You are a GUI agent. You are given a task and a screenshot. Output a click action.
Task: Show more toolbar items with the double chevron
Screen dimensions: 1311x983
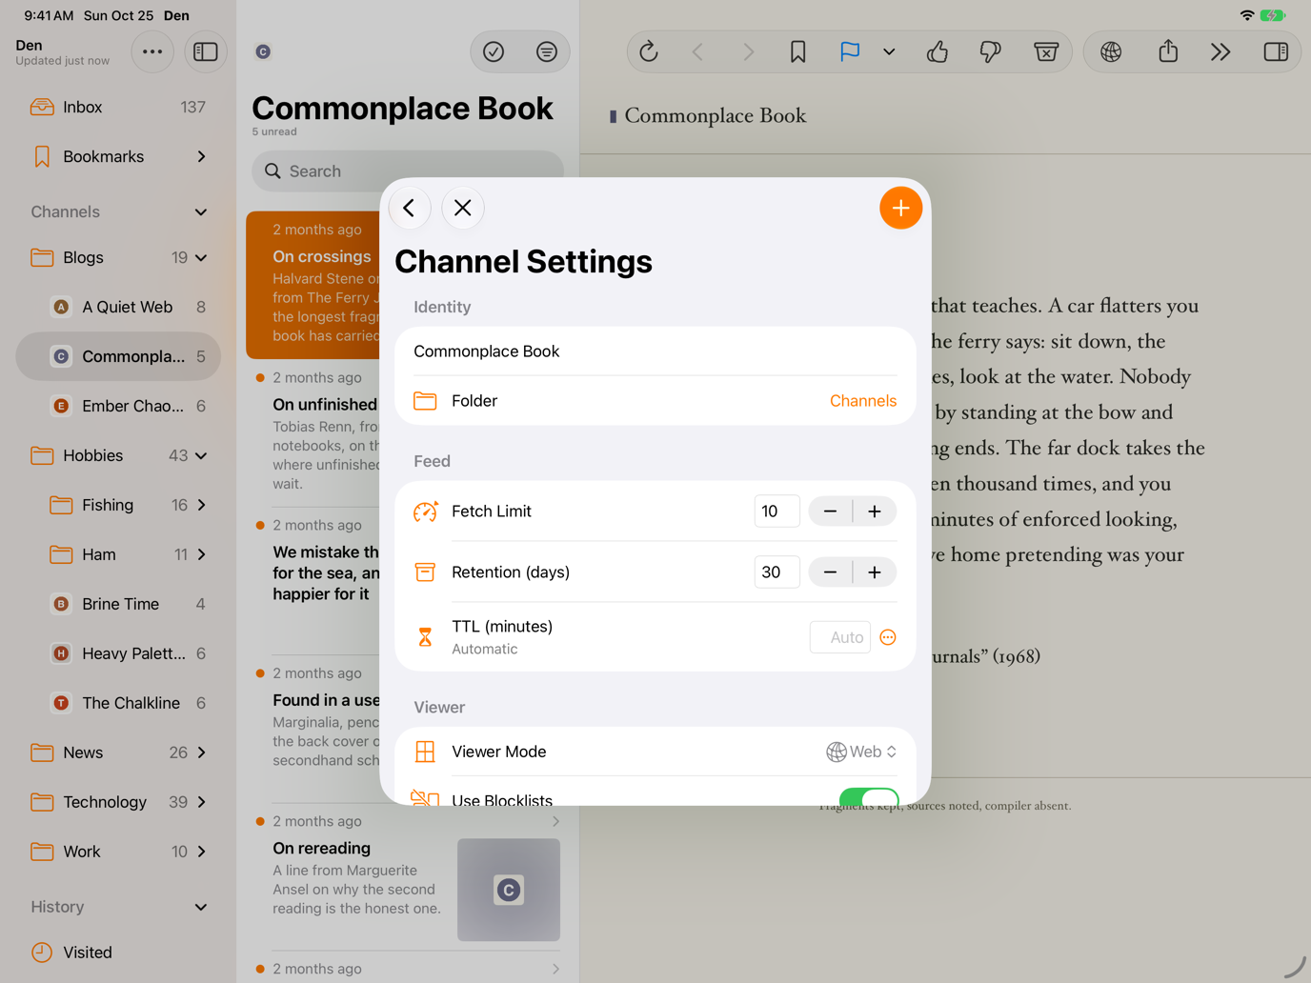pyautogui.click(x=1220, y=52)
